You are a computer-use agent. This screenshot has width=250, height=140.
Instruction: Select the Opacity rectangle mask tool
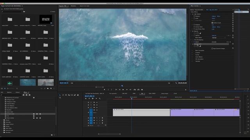(197, 33)
